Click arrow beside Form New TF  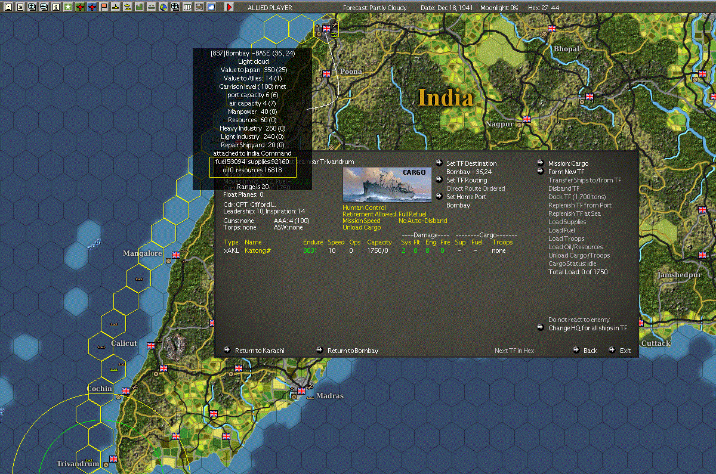click(540, 171)
